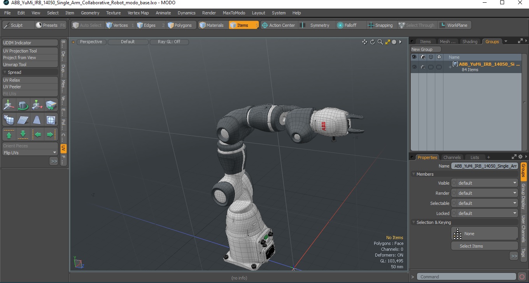Click the New Group button
The height and width of the screenshot is (283, 529).
tap(426, 49)
